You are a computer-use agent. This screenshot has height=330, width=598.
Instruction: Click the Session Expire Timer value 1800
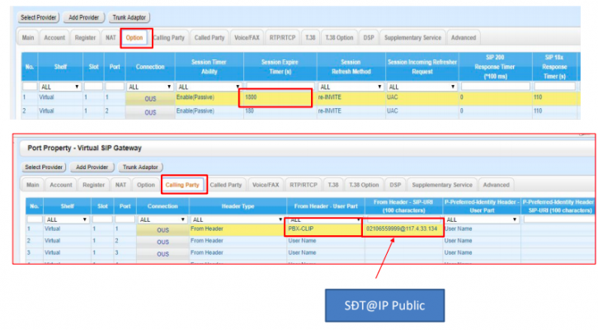[x=276, y=97]
